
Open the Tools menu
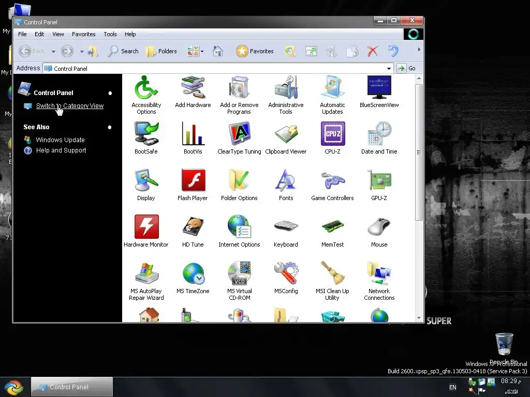pyautogui.click(x=110, y=34)
